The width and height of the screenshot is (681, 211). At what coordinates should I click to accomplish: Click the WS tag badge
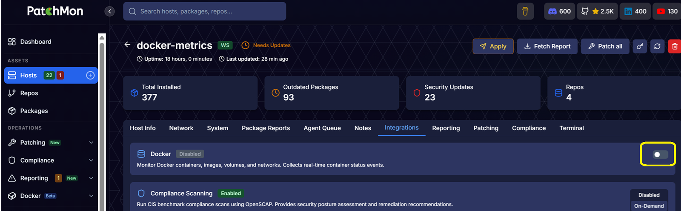pos(225,45)
